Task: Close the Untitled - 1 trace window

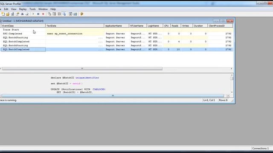Action: click(230, 21)
